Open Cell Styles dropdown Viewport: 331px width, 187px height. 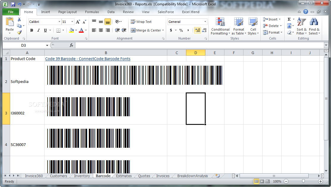253,26
